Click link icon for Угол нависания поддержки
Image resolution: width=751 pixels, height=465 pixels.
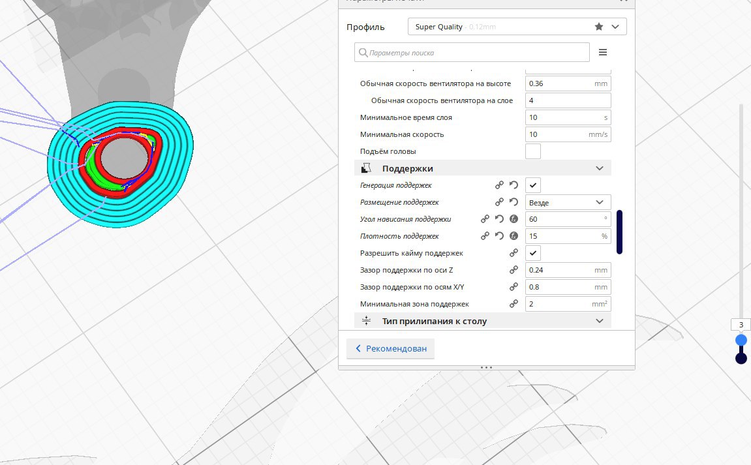(x=485, y=219)
